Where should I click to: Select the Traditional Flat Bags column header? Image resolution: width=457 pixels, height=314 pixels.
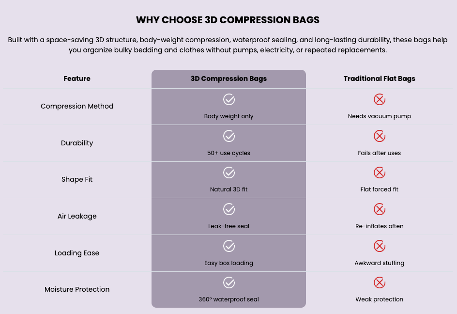tap(380, 79)
